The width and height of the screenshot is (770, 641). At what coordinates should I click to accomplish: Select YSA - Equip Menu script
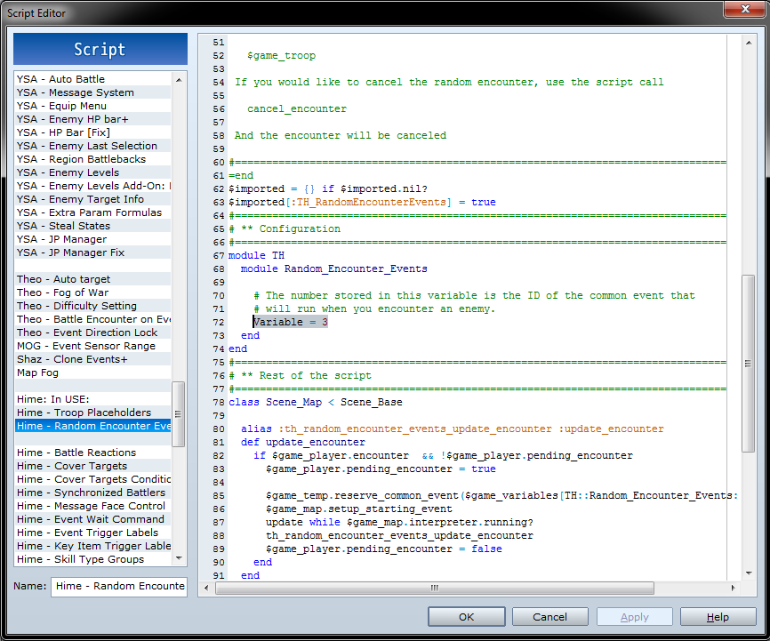[93, 106]
